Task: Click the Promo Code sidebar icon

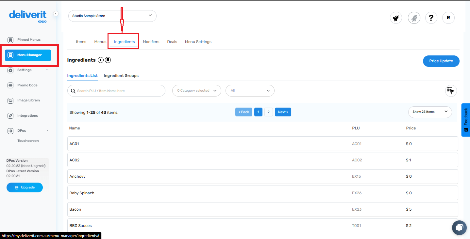Action: (11, 85)
